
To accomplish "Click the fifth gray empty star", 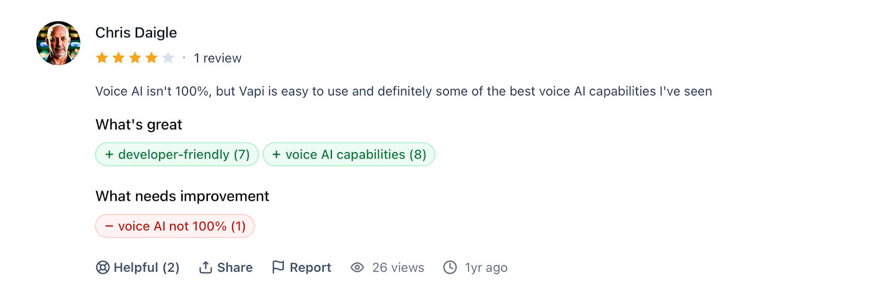I will coord(168,58).
